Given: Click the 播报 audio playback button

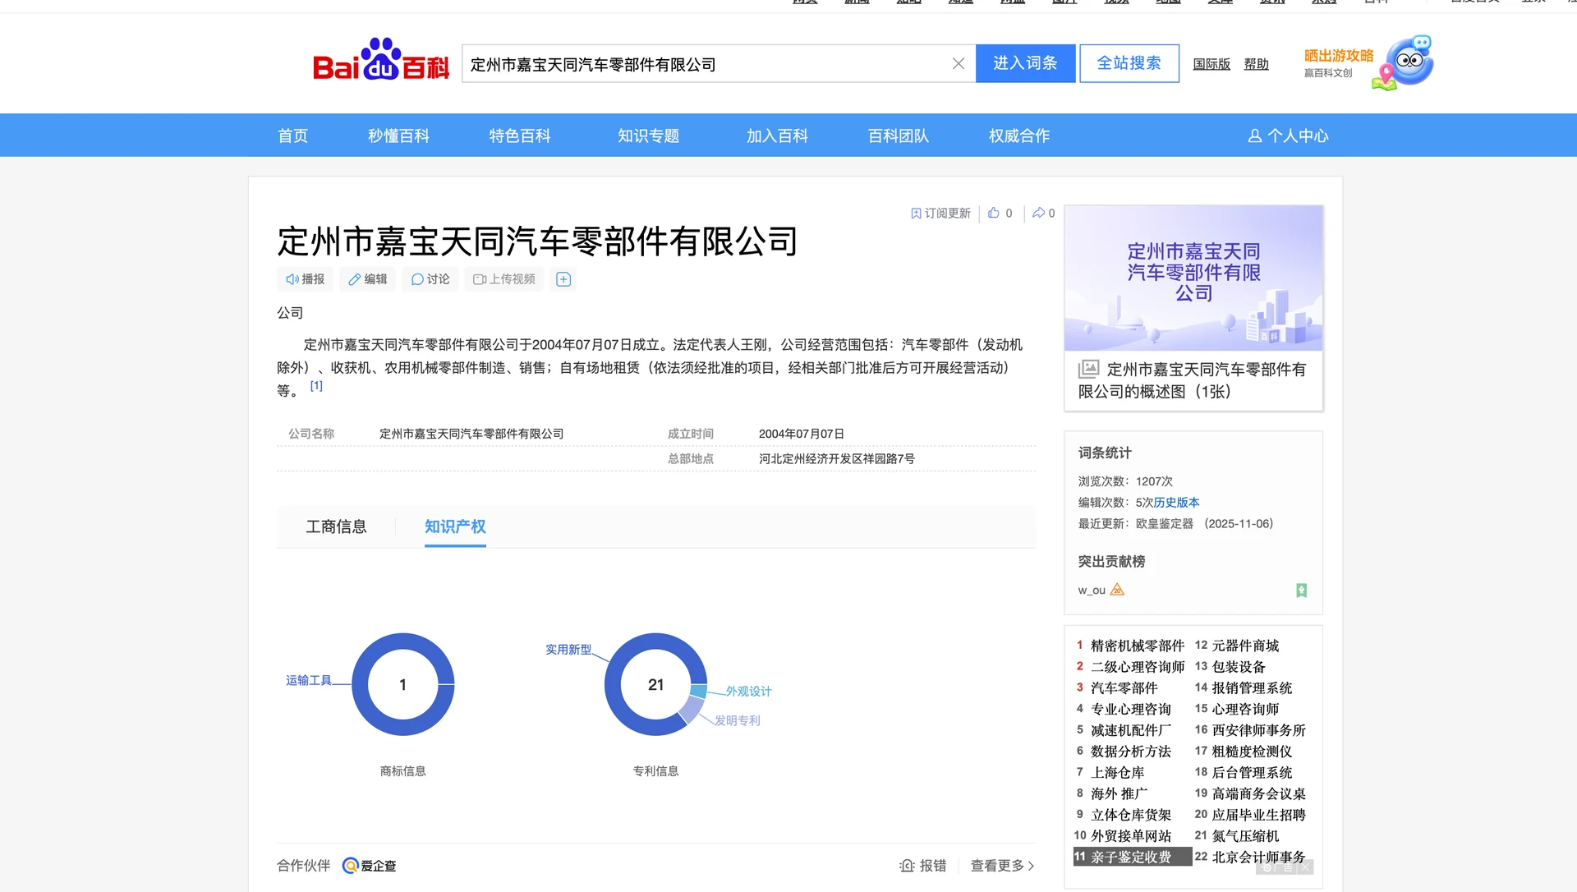Looking at the screenshot, I should point(305,279).
